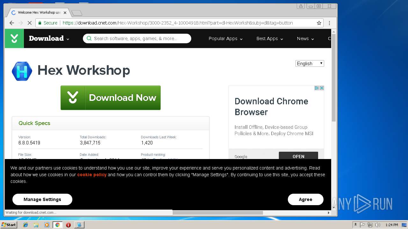Click the green Download.com logo icon
The height and width of the screenshot is (229, 408).
tap(14, 38)
